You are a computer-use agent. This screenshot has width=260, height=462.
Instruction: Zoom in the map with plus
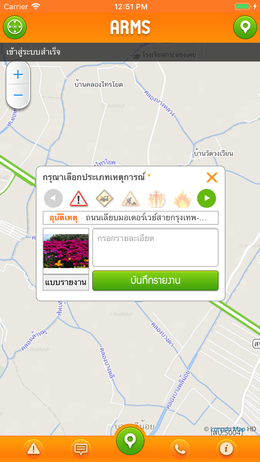pos(18,75)
